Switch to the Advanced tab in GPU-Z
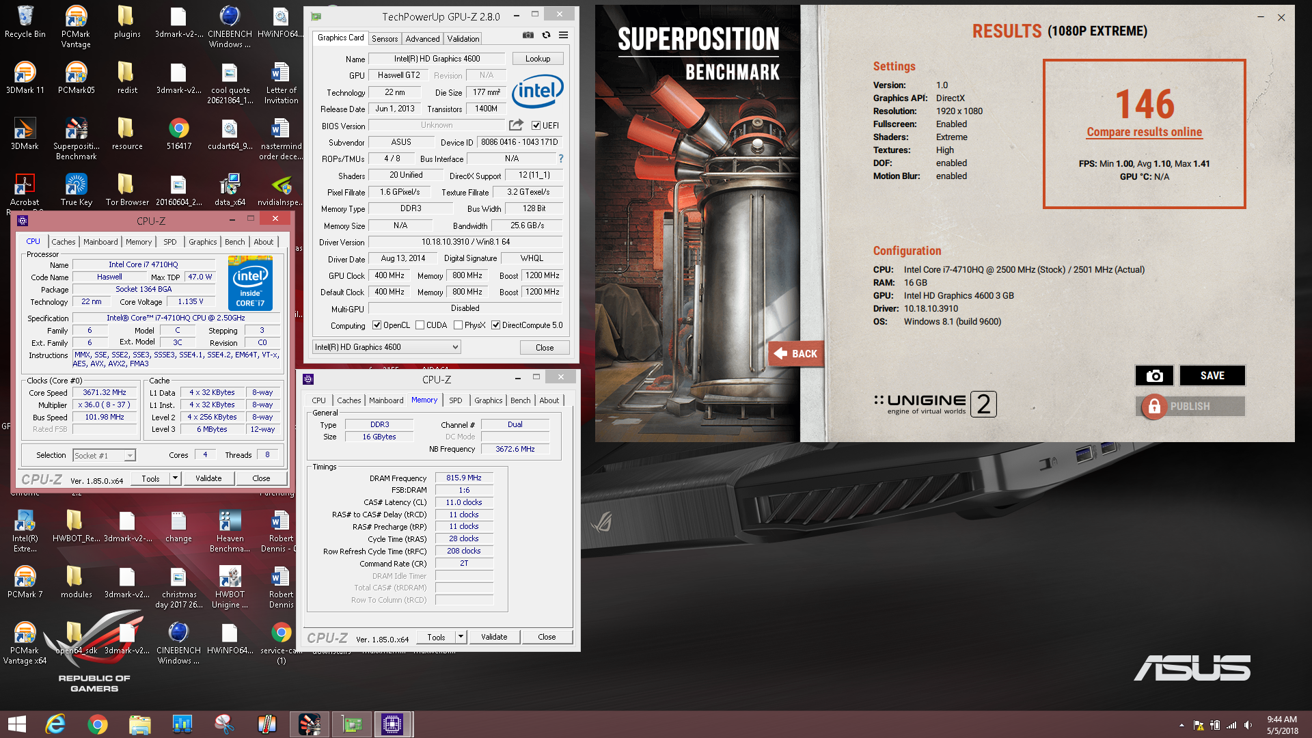The width and height of the screenshot is (1312, 738). pos(422,39)
